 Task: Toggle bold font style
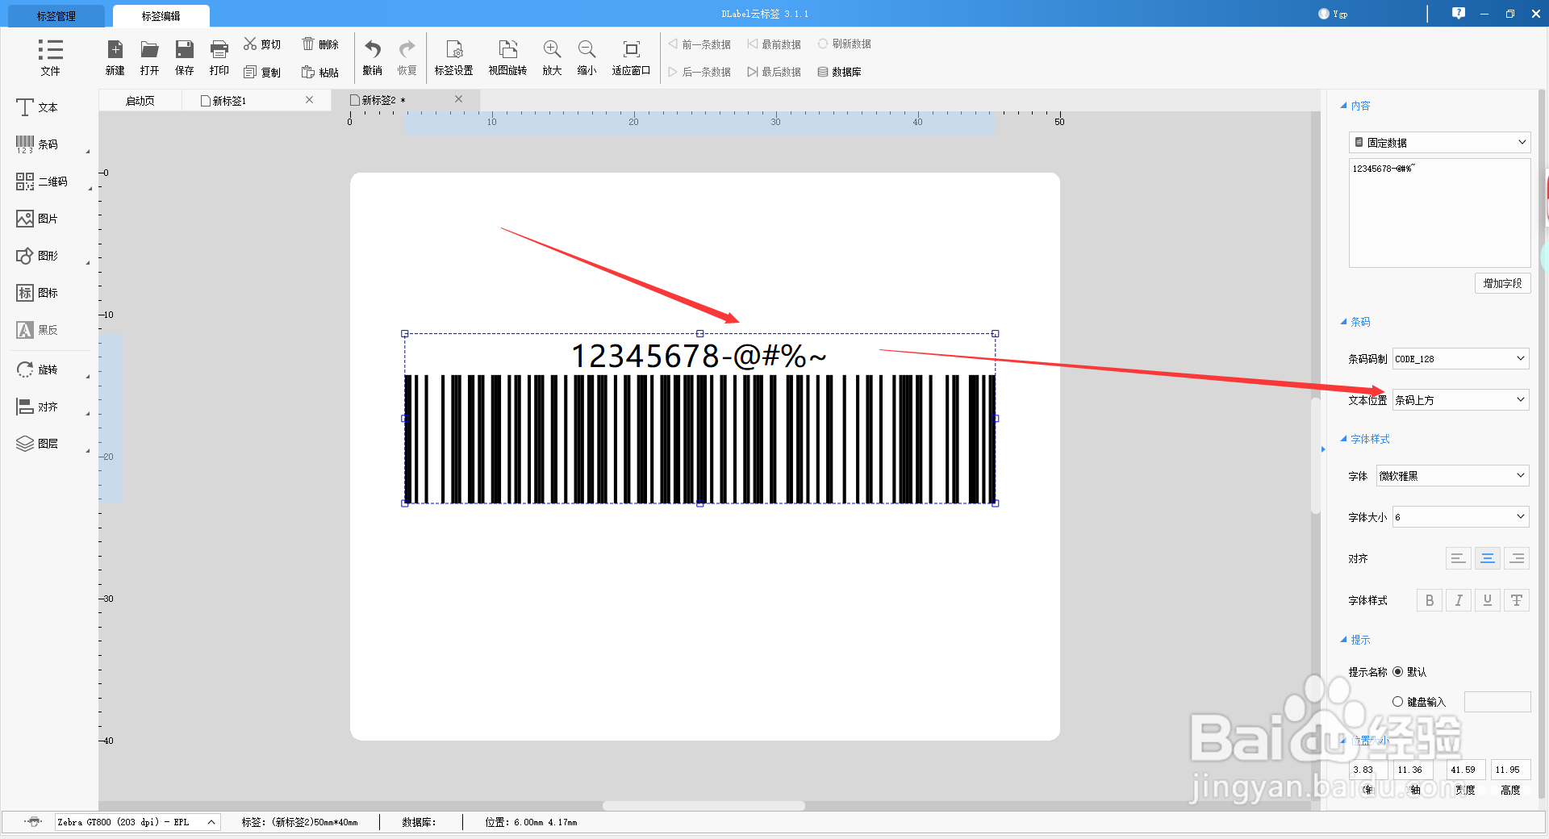point(1430,600)
